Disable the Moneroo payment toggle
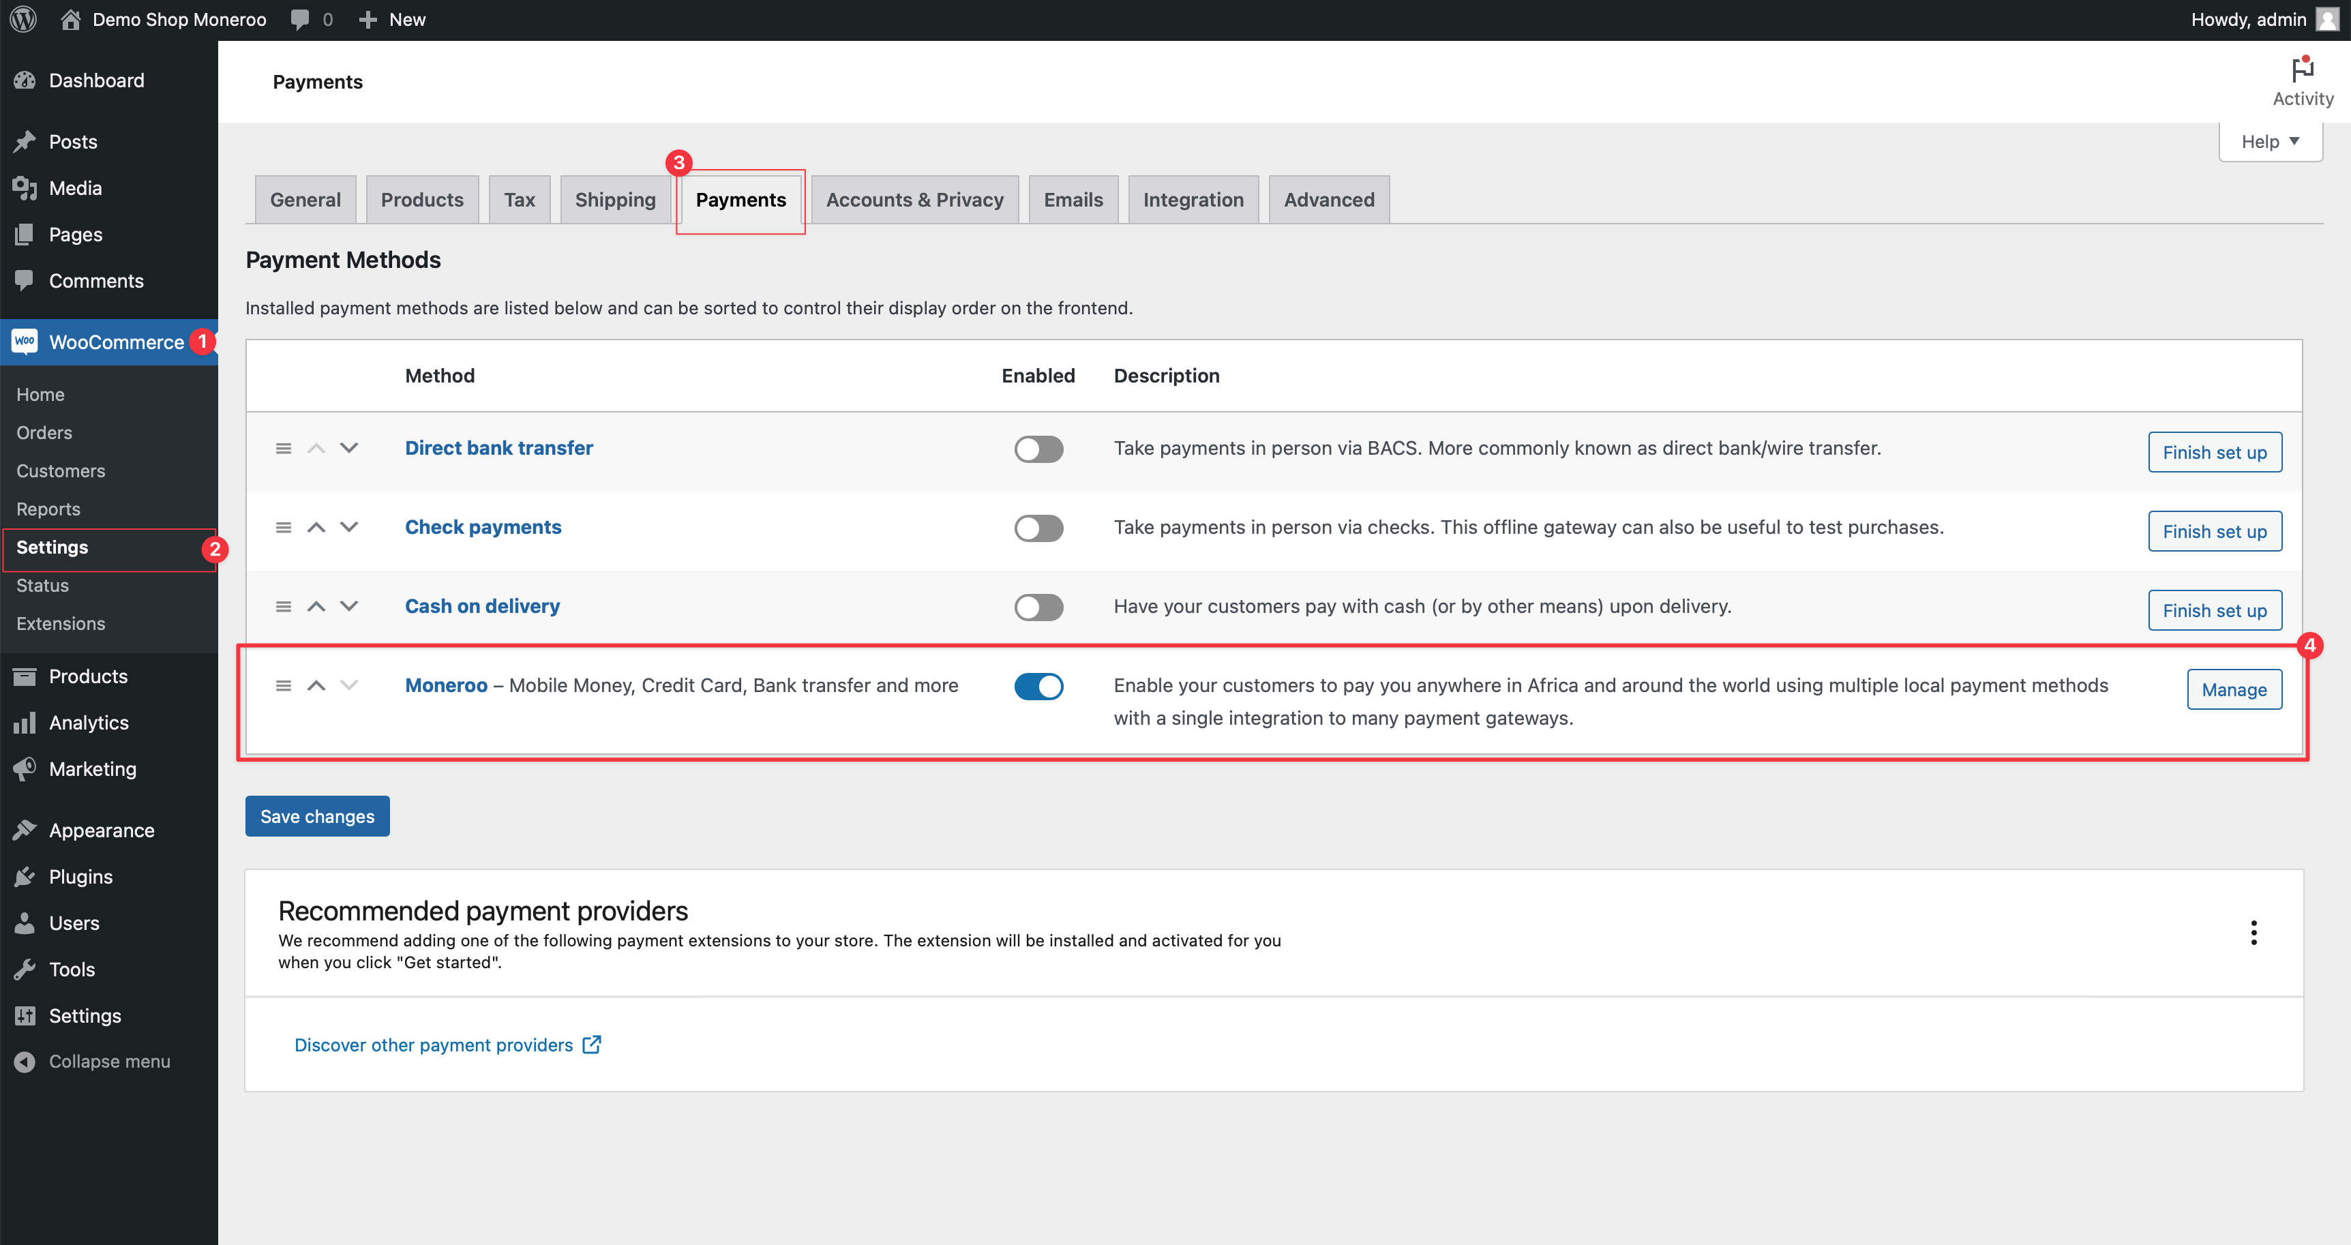The width and height of the screenshot is (2351, 1245). (x=1038, y=687)
